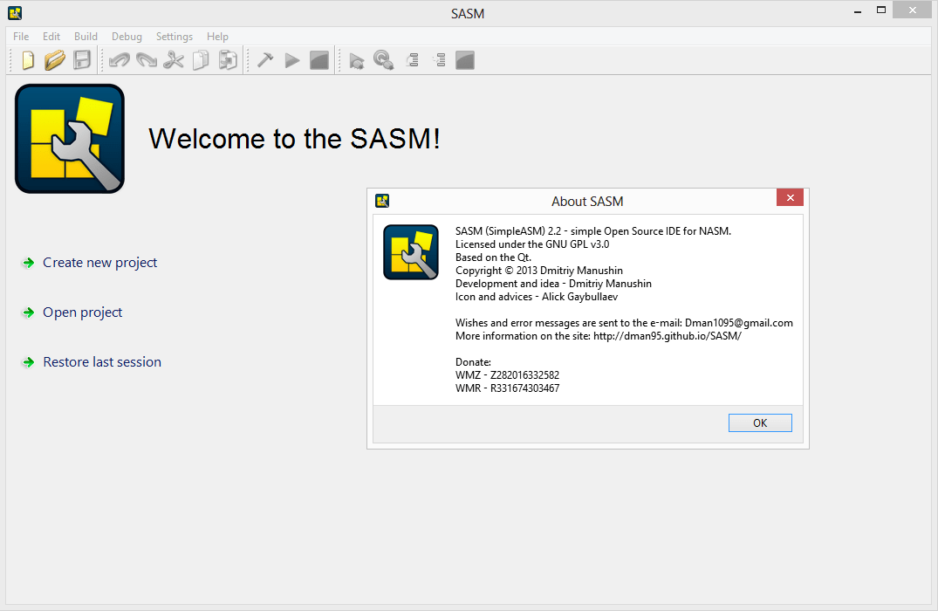The height and width of the screenshot is (611, 938).
Task: Choose Restore last session
Action: pos(102,361)
